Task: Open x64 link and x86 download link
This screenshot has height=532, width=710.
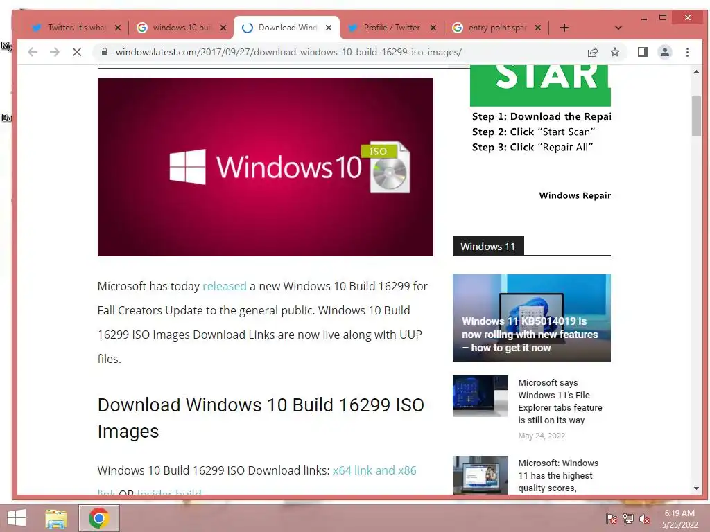Action: (x=374, y=470)
